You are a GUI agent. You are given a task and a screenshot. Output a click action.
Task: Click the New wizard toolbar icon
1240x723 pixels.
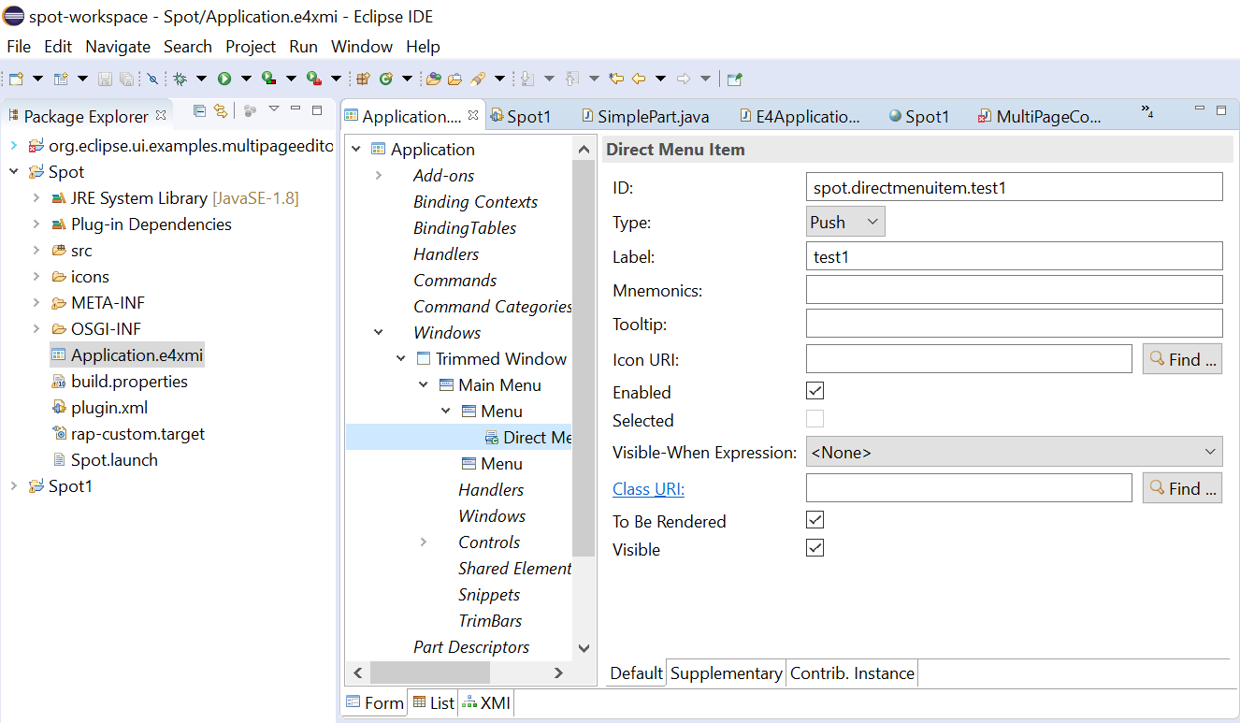16,79
